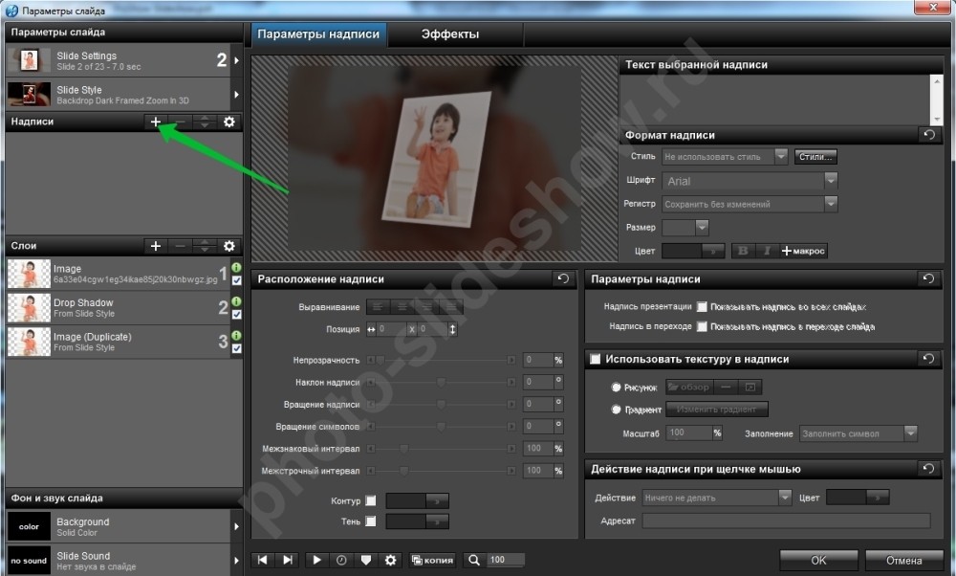The height and width of the screenshot is (576, 956).
Task: Click the magnifier zoom icon
Action: point(474,560)
